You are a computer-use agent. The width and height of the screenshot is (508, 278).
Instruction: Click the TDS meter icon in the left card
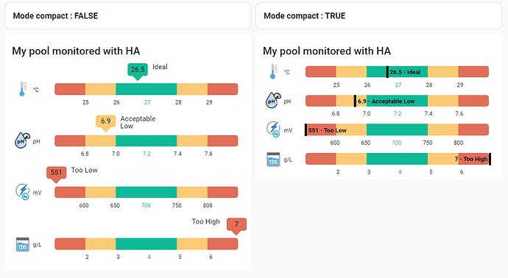tap(22, 244)
